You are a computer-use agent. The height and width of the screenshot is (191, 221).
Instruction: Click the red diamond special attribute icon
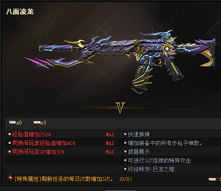pyautogui.click(x=11, y=178)
